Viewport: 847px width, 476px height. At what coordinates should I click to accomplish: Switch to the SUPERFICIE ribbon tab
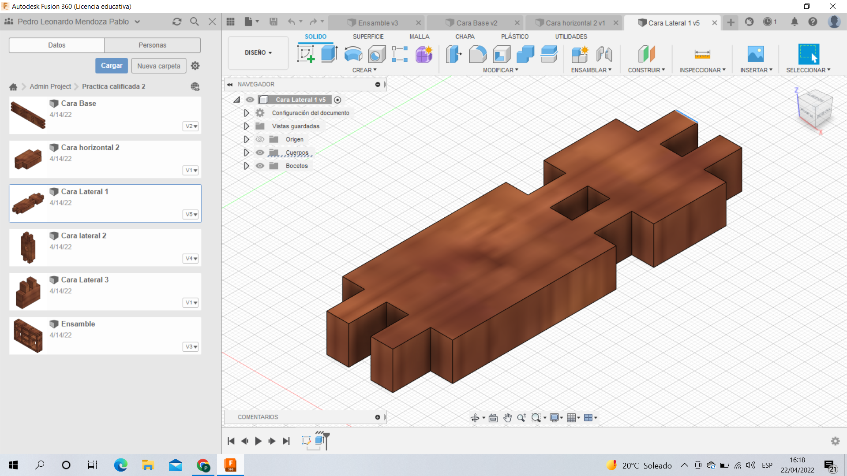pos(368,37)
